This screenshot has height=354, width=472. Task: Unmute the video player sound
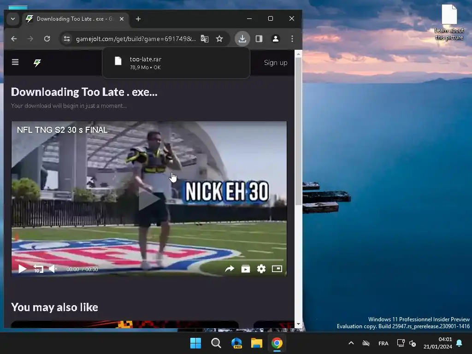(53, 269)
